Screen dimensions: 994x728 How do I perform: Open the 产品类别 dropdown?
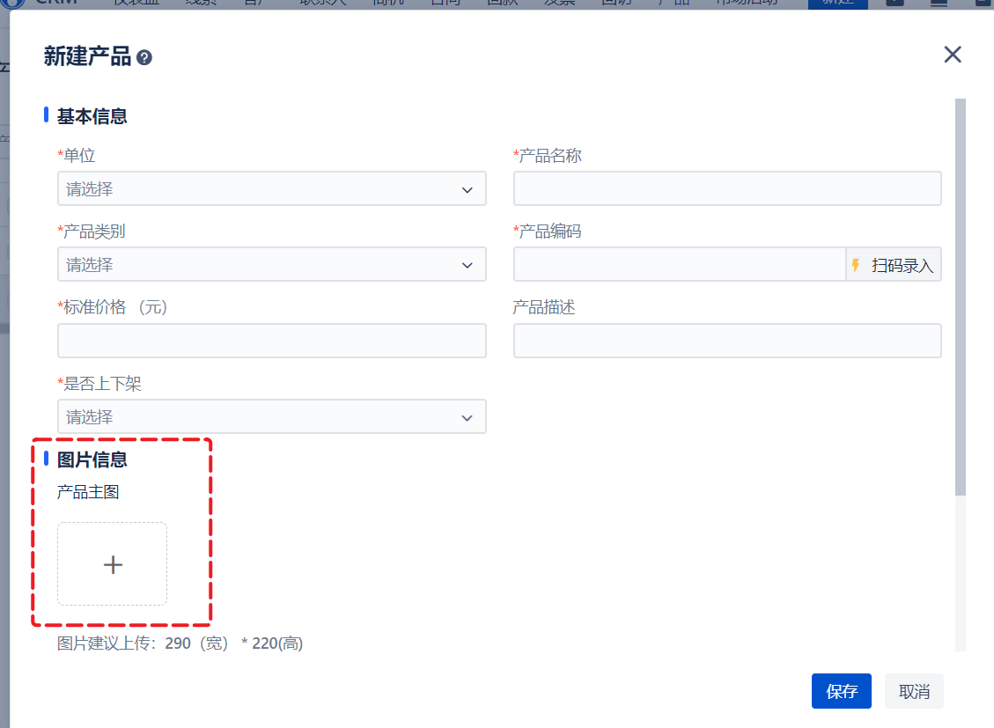pyautogui.click(x=272, y=265)
